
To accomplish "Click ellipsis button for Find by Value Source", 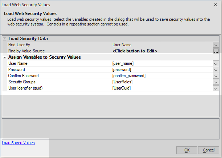I will (216, 51).
